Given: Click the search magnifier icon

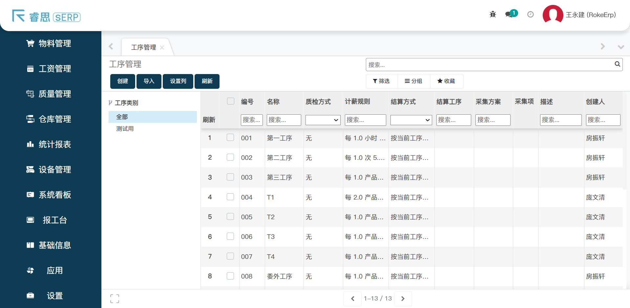Looking at the screenshot, I should click(x=617, y=64).
